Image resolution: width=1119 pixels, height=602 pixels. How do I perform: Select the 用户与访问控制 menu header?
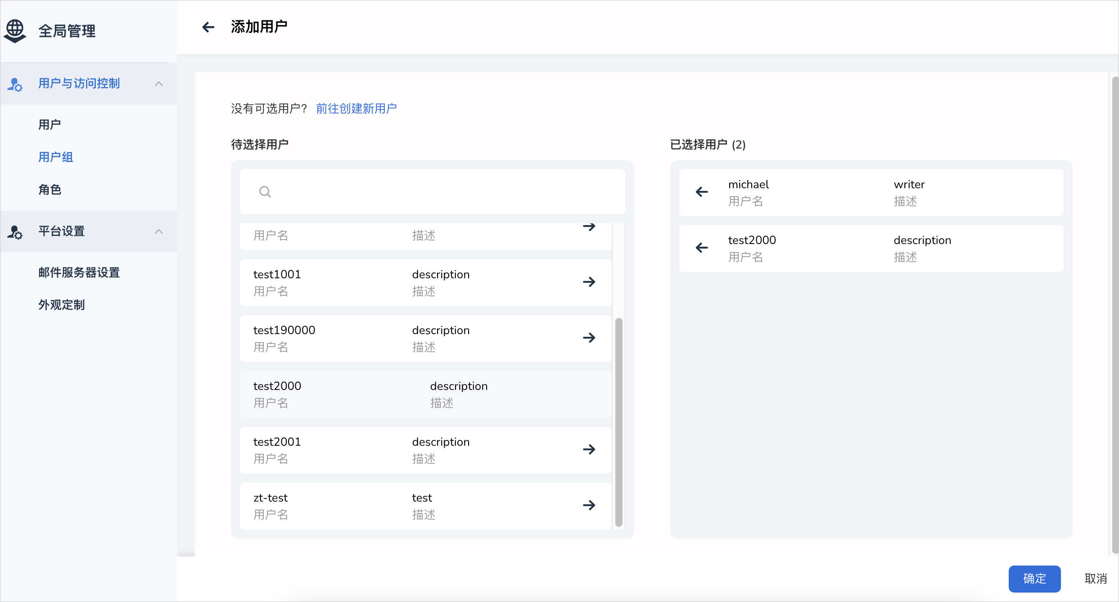[x=89, y=84]
